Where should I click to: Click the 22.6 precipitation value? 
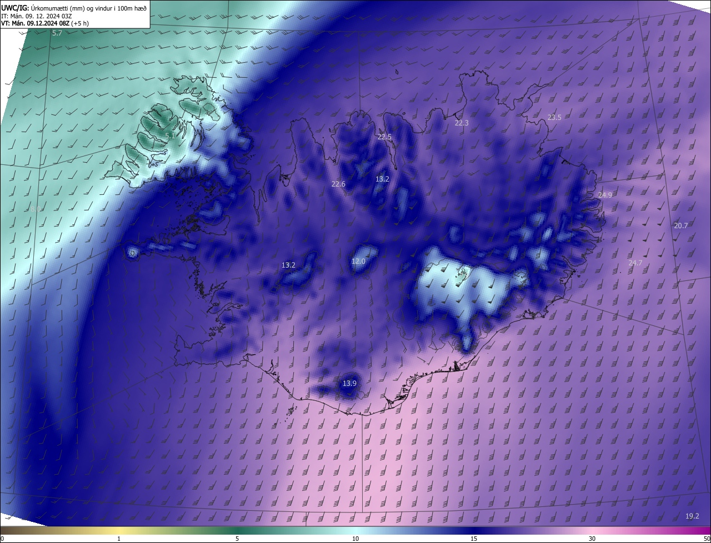[338, 184]
